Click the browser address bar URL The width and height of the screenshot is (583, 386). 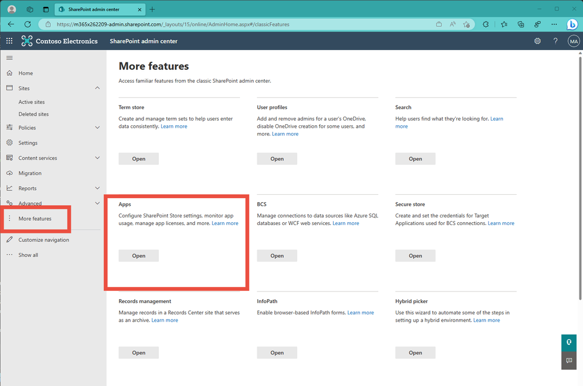pos(173,24)
